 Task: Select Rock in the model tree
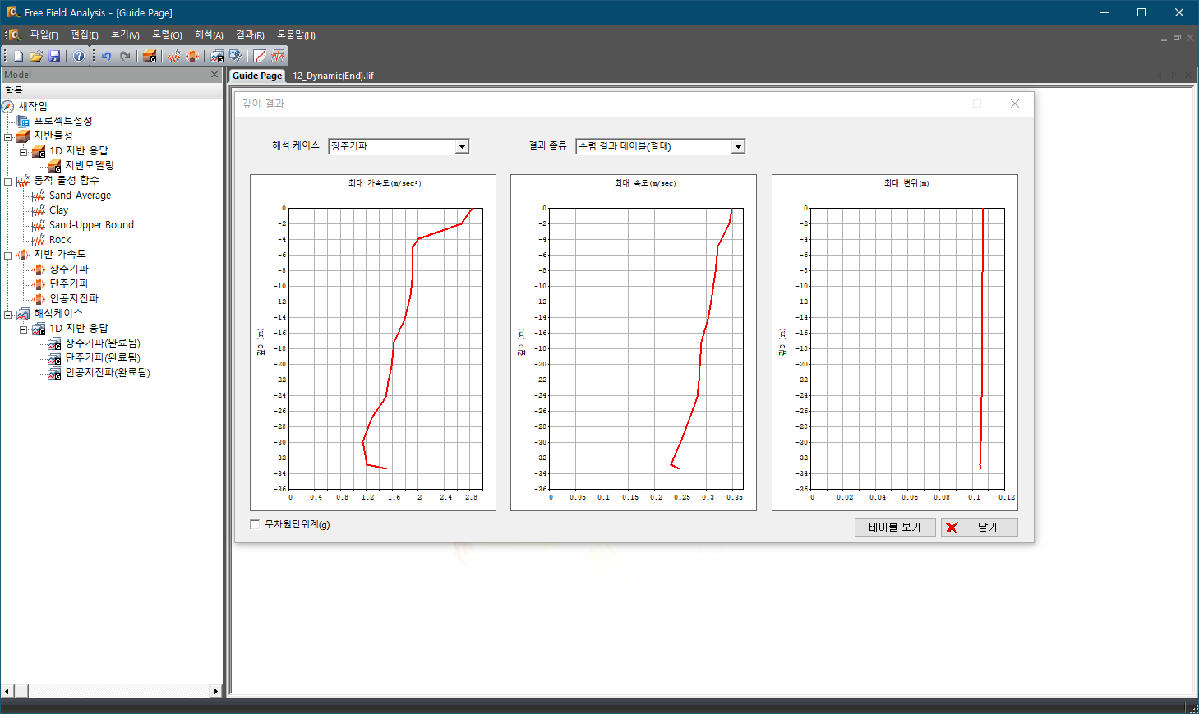[60, 240]
